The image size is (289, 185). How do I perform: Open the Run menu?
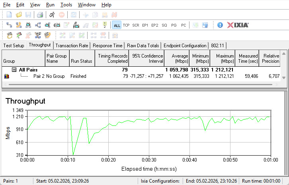click(50, 5)
